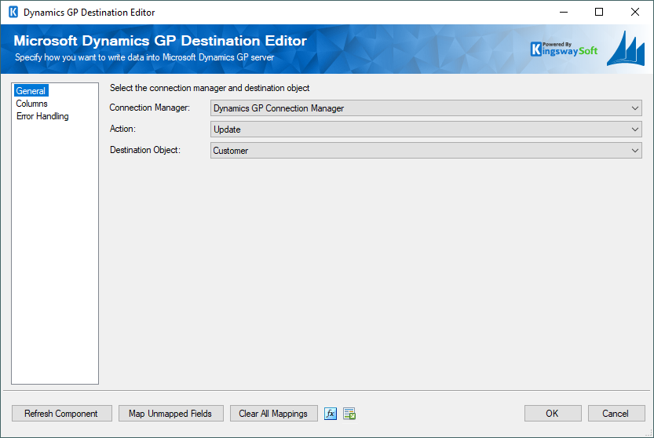The image size is (654, 438).
Task: Select the General page
Action: click(31, 90)
